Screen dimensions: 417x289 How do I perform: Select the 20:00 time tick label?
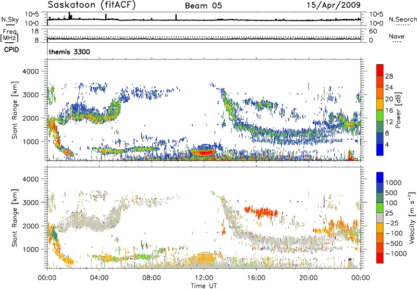[308, 278]
